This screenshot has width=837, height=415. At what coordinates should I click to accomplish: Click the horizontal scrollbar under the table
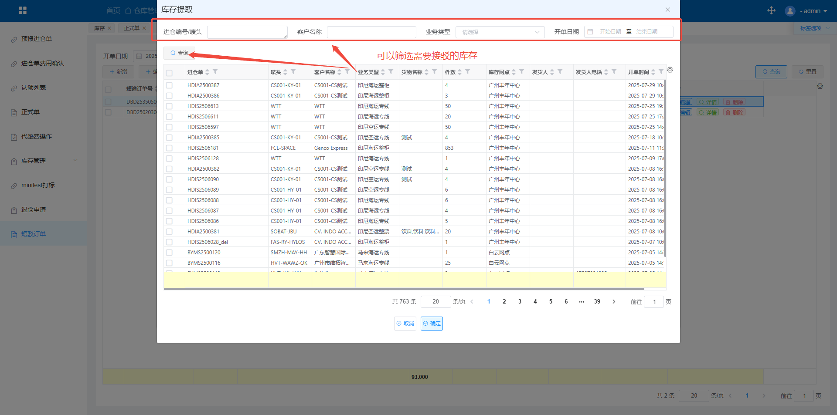pos(404,289)
